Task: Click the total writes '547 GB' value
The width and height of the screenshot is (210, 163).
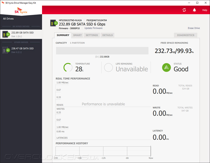Action: (185, 111)
